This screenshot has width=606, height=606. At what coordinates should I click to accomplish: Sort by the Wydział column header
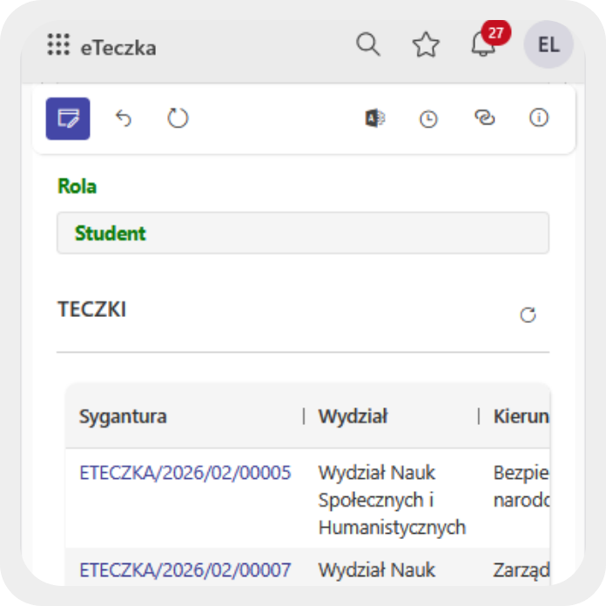(x=353, y=416)
